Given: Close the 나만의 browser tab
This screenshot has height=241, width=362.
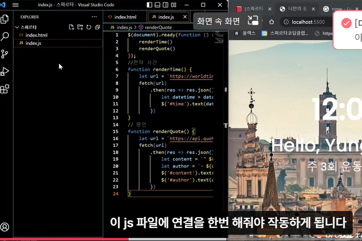Looking at the screenshot, I should 313,9.
